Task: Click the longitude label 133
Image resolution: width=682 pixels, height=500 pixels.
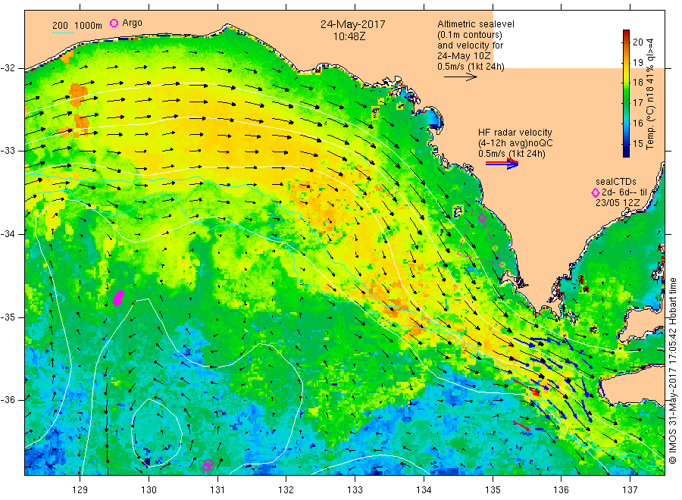Action: click(x=355, y=490)
